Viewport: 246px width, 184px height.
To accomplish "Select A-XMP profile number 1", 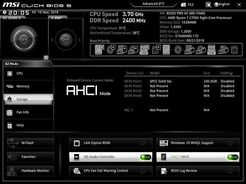I will pos(80,40).
